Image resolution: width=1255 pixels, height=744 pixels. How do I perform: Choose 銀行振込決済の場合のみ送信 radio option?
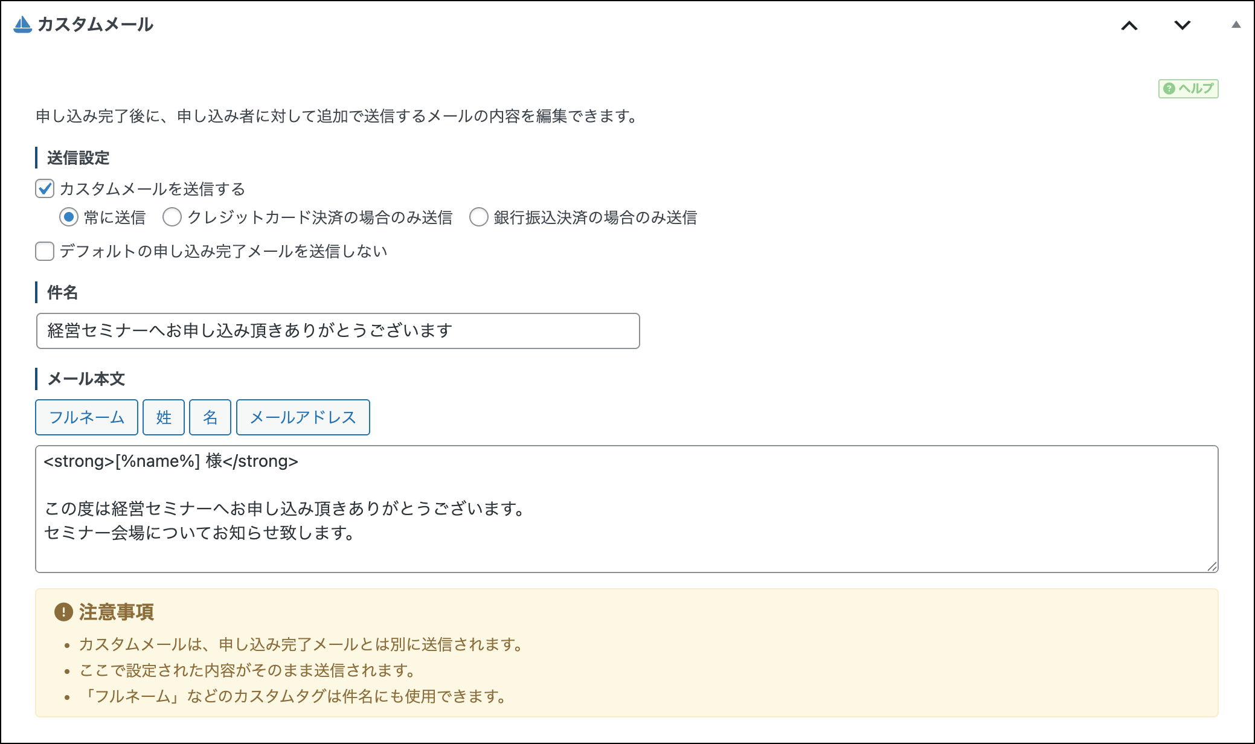pyautogui.click(x=479, y=217)
